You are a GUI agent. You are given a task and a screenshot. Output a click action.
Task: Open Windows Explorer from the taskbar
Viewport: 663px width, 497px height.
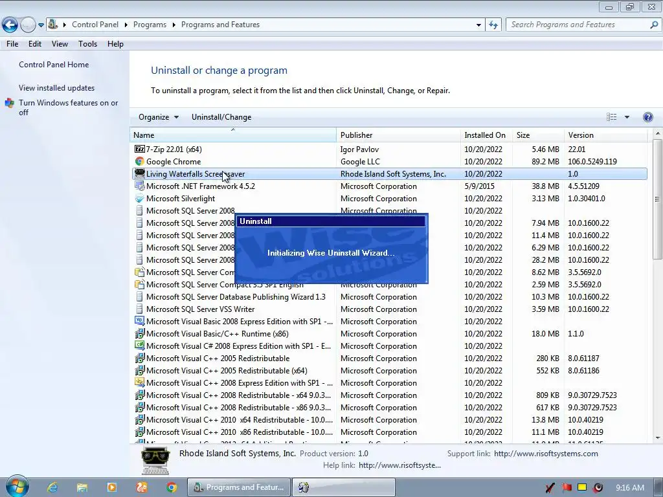pyautogui.click(x=82, y=487)
